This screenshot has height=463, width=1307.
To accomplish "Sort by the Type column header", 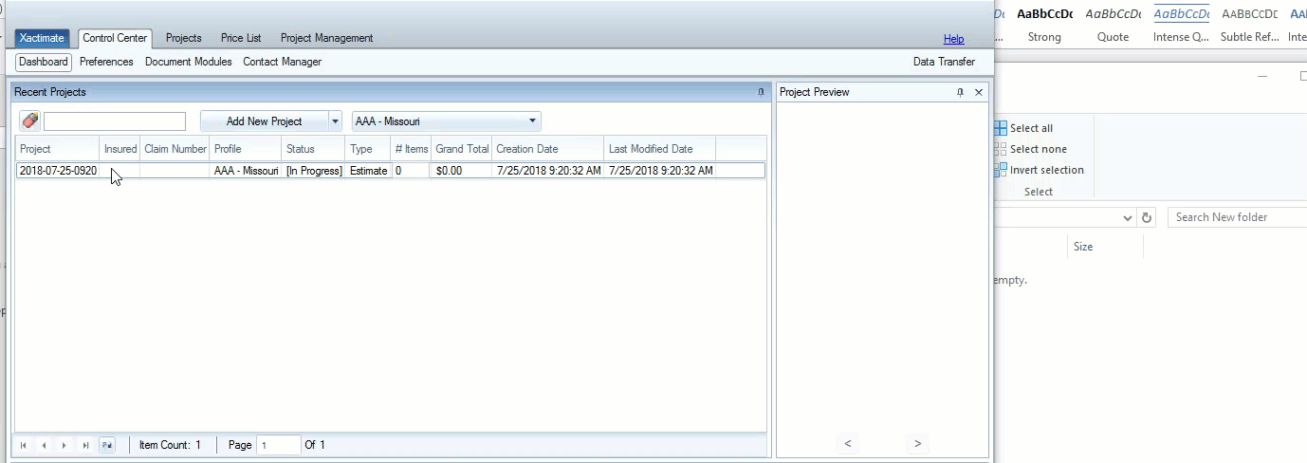I will [x=368, y=149].
